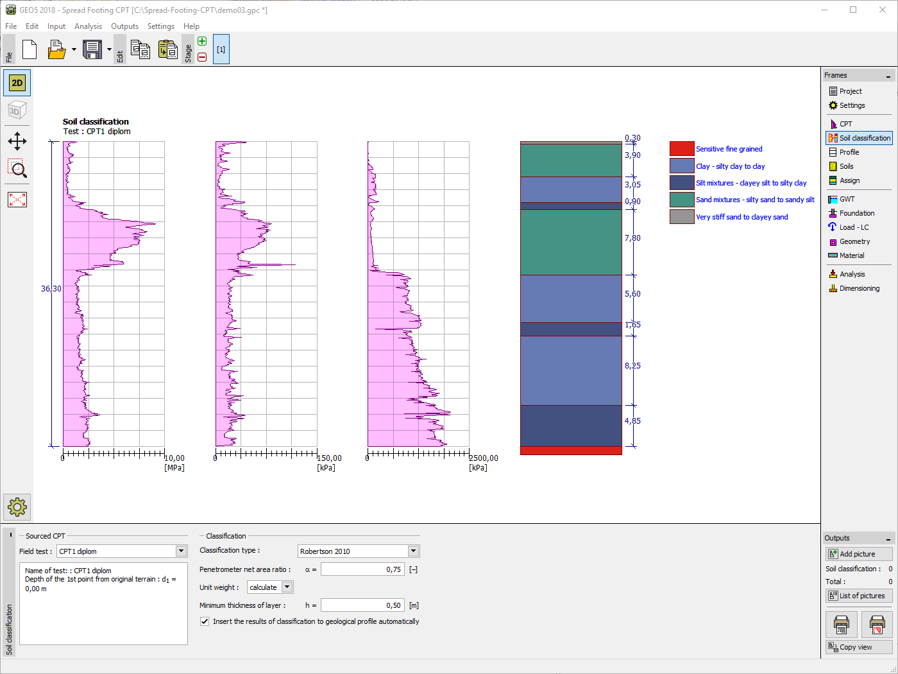898x674 pixels.
Task: Add a new construction stage
Action: [202, 42]
